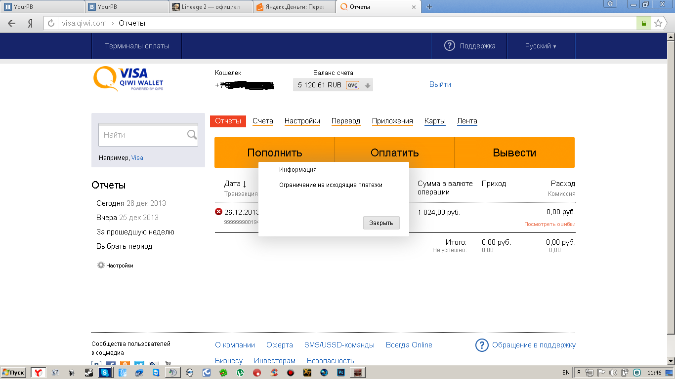Open ICQ green flower icon in the taskbar

[223, 373]
